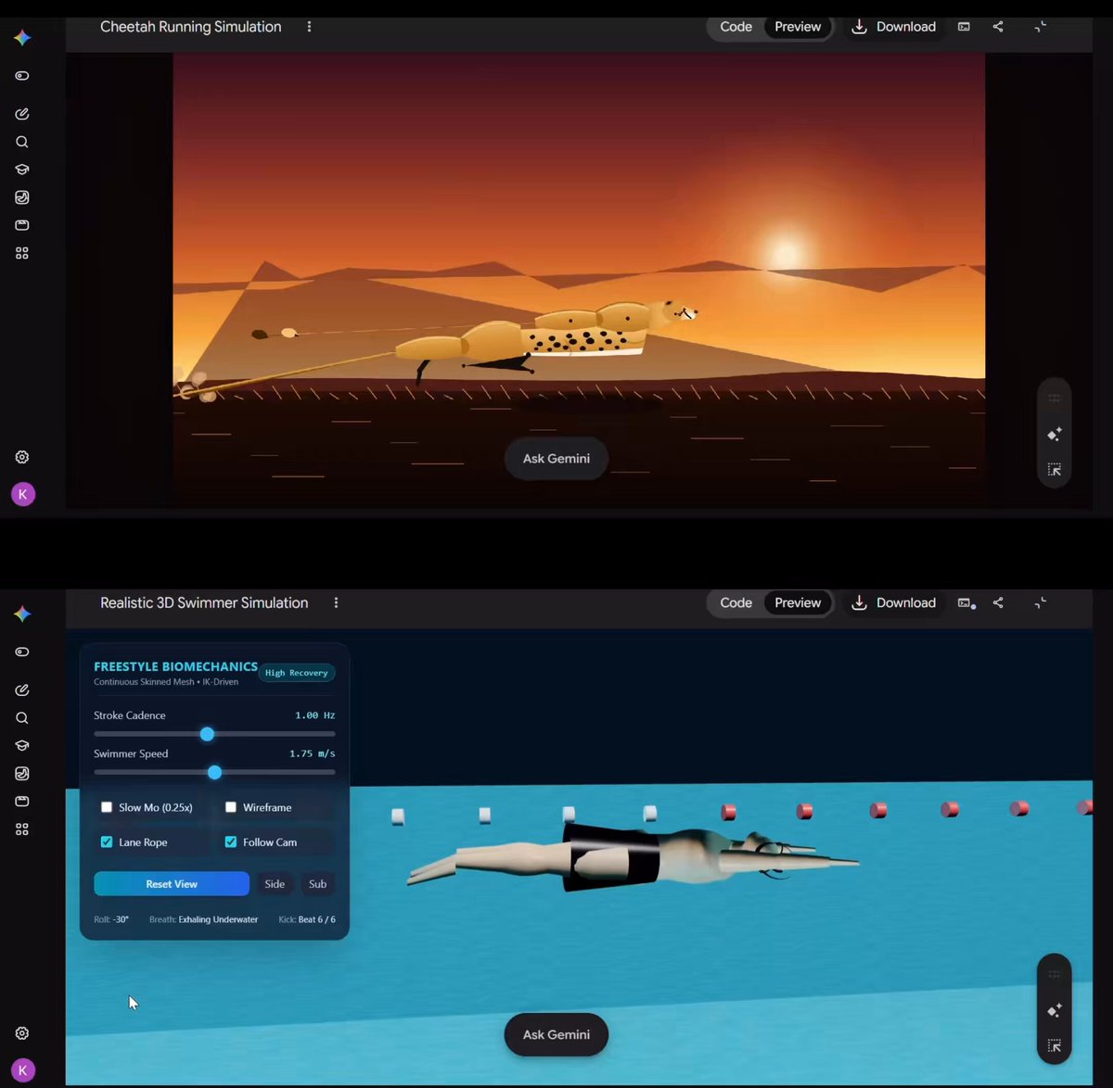Open the K profile avatar in the Cheetah window

point(23,495)
